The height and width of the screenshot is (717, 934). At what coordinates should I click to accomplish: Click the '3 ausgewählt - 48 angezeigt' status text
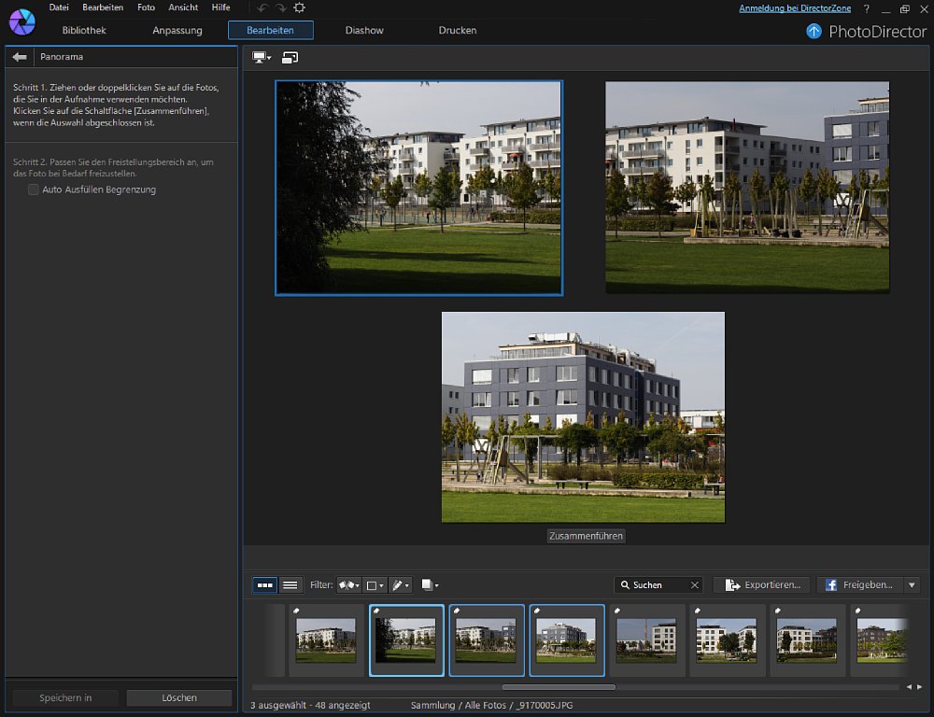pyautogui.click(x=310, y=705)
